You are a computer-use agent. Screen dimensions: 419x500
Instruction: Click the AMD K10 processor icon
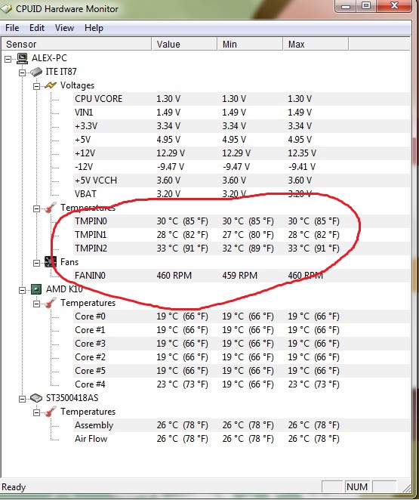(36, 289)
